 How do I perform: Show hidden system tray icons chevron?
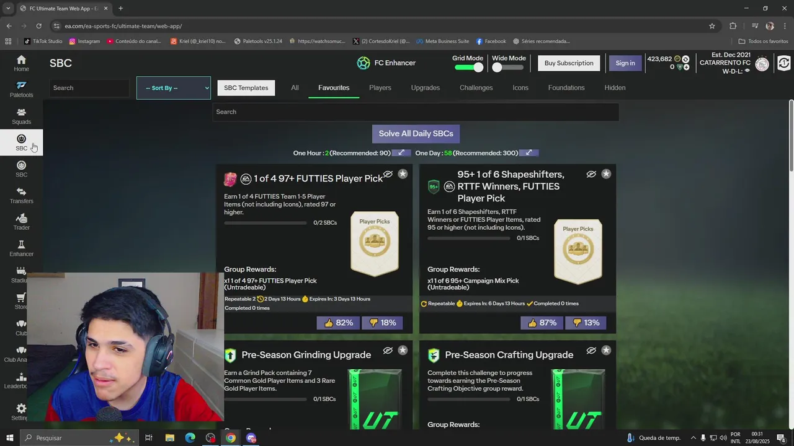(x=694, y=438)
